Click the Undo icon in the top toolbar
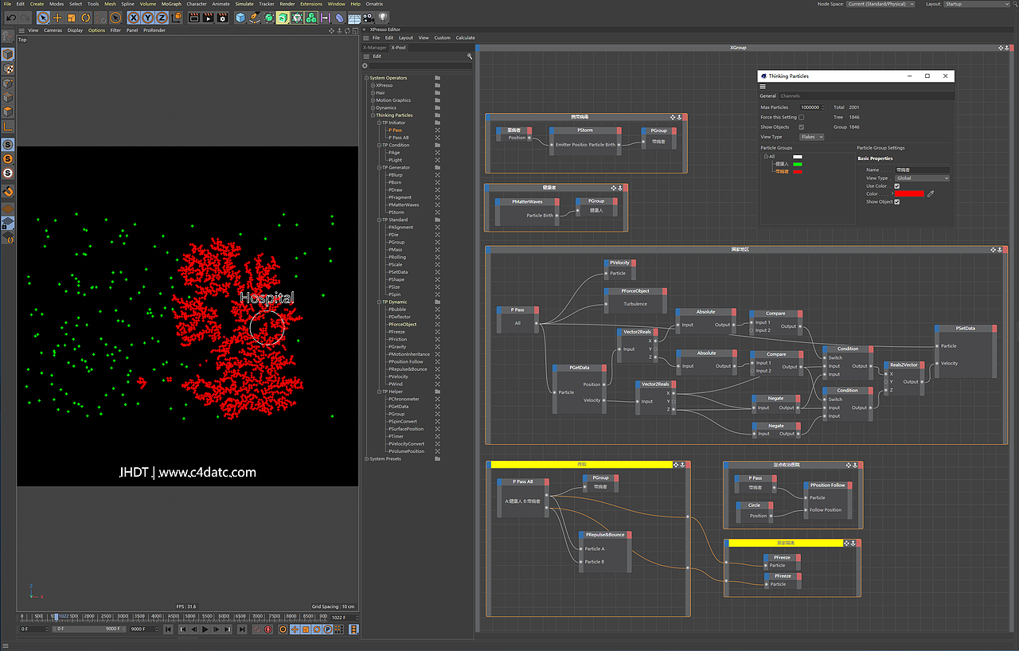This screenshot has width=1019, height=651. tap(11, 16)
